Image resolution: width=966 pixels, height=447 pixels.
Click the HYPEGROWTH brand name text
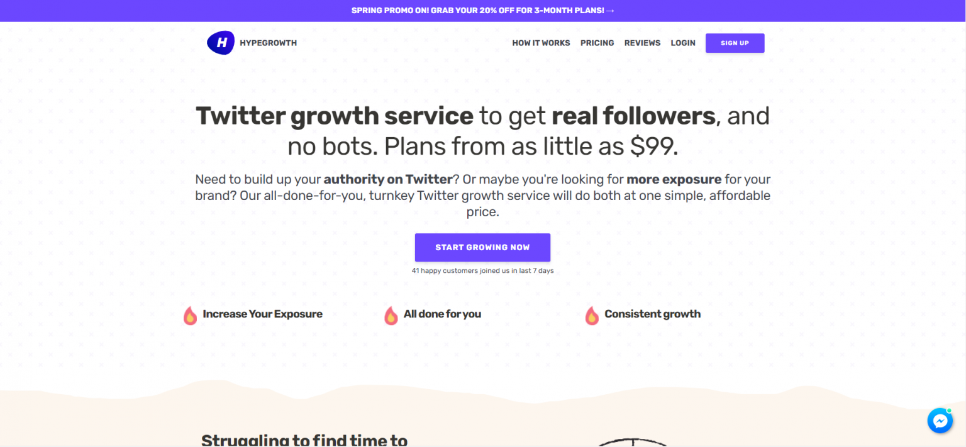(x=268, y=43)
